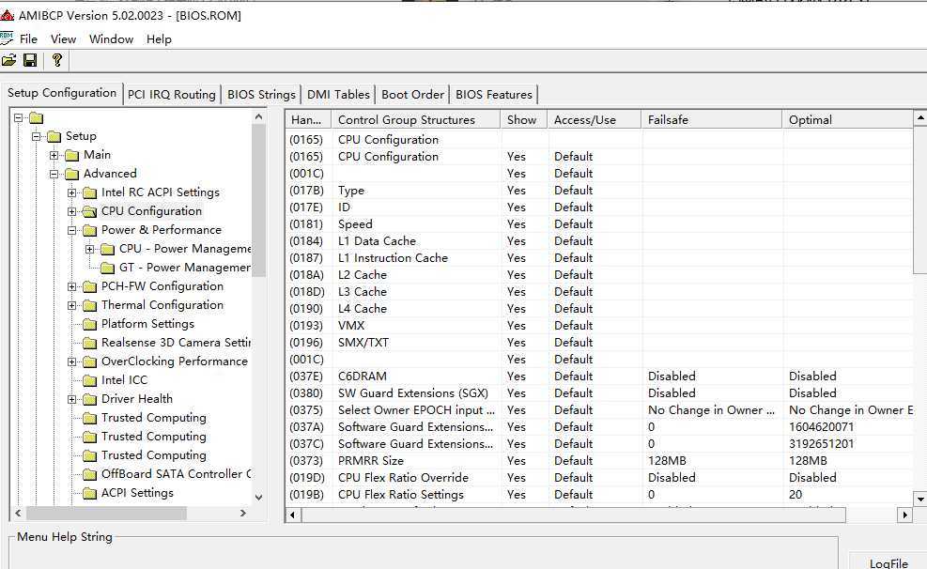Click the tree panel scroll-down arrow
This screenshot has width=927, height=569.
click(x=258, y=498)
